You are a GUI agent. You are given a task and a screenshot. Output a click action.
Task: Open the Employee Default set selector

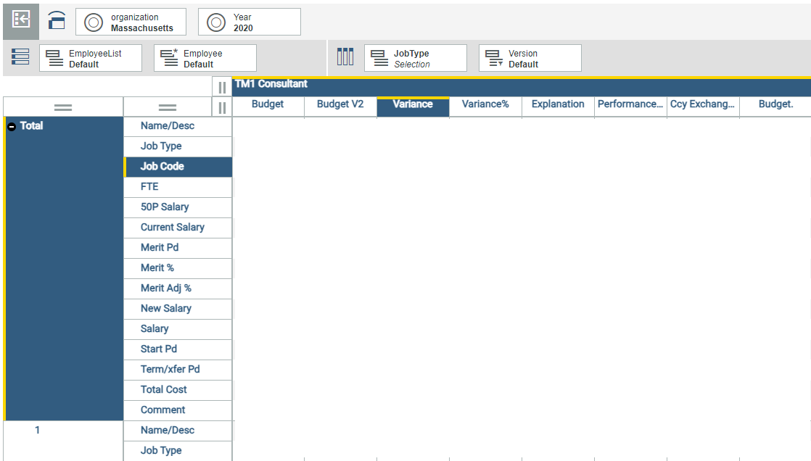pos(205,59)
